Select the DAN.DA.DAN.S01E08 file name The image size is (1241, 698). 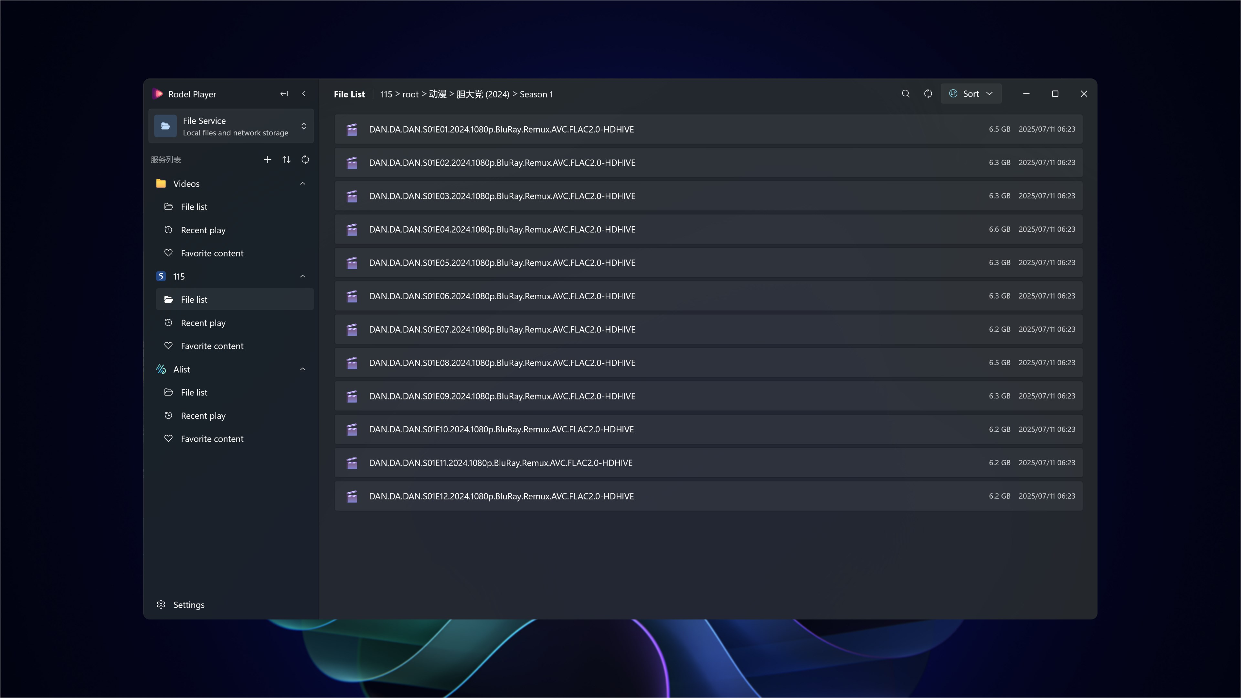coord(502,363)
